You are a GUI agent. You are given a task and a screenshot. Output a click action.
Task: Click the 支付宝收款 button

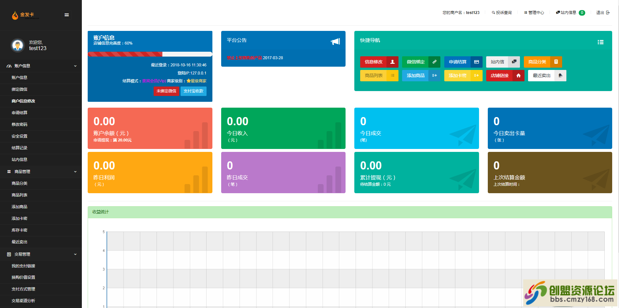pyautogui.click(x=193, y=91)
